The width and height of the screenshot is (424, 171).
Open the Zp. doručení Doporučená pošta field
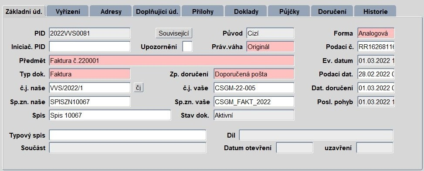254,74
